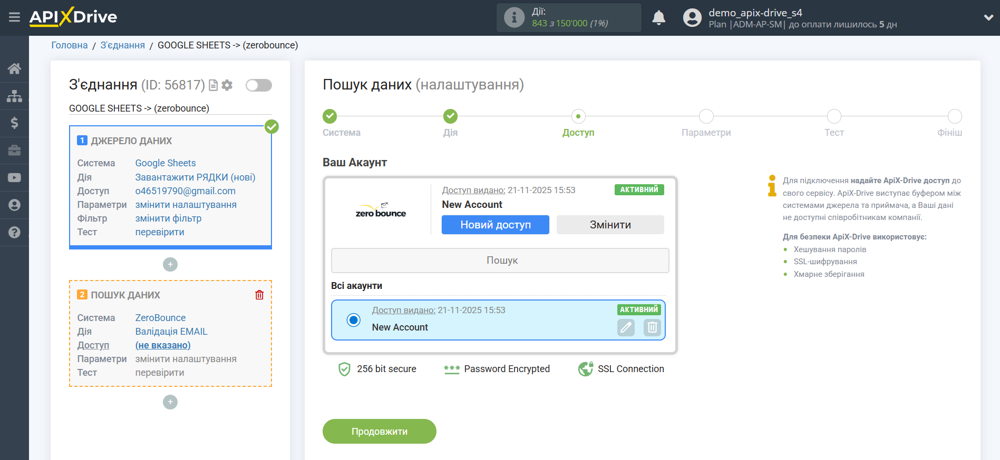Expand the user account dropdown arrow
Image resolution: width=1000 pixels, height=460 pixels.
988,18
